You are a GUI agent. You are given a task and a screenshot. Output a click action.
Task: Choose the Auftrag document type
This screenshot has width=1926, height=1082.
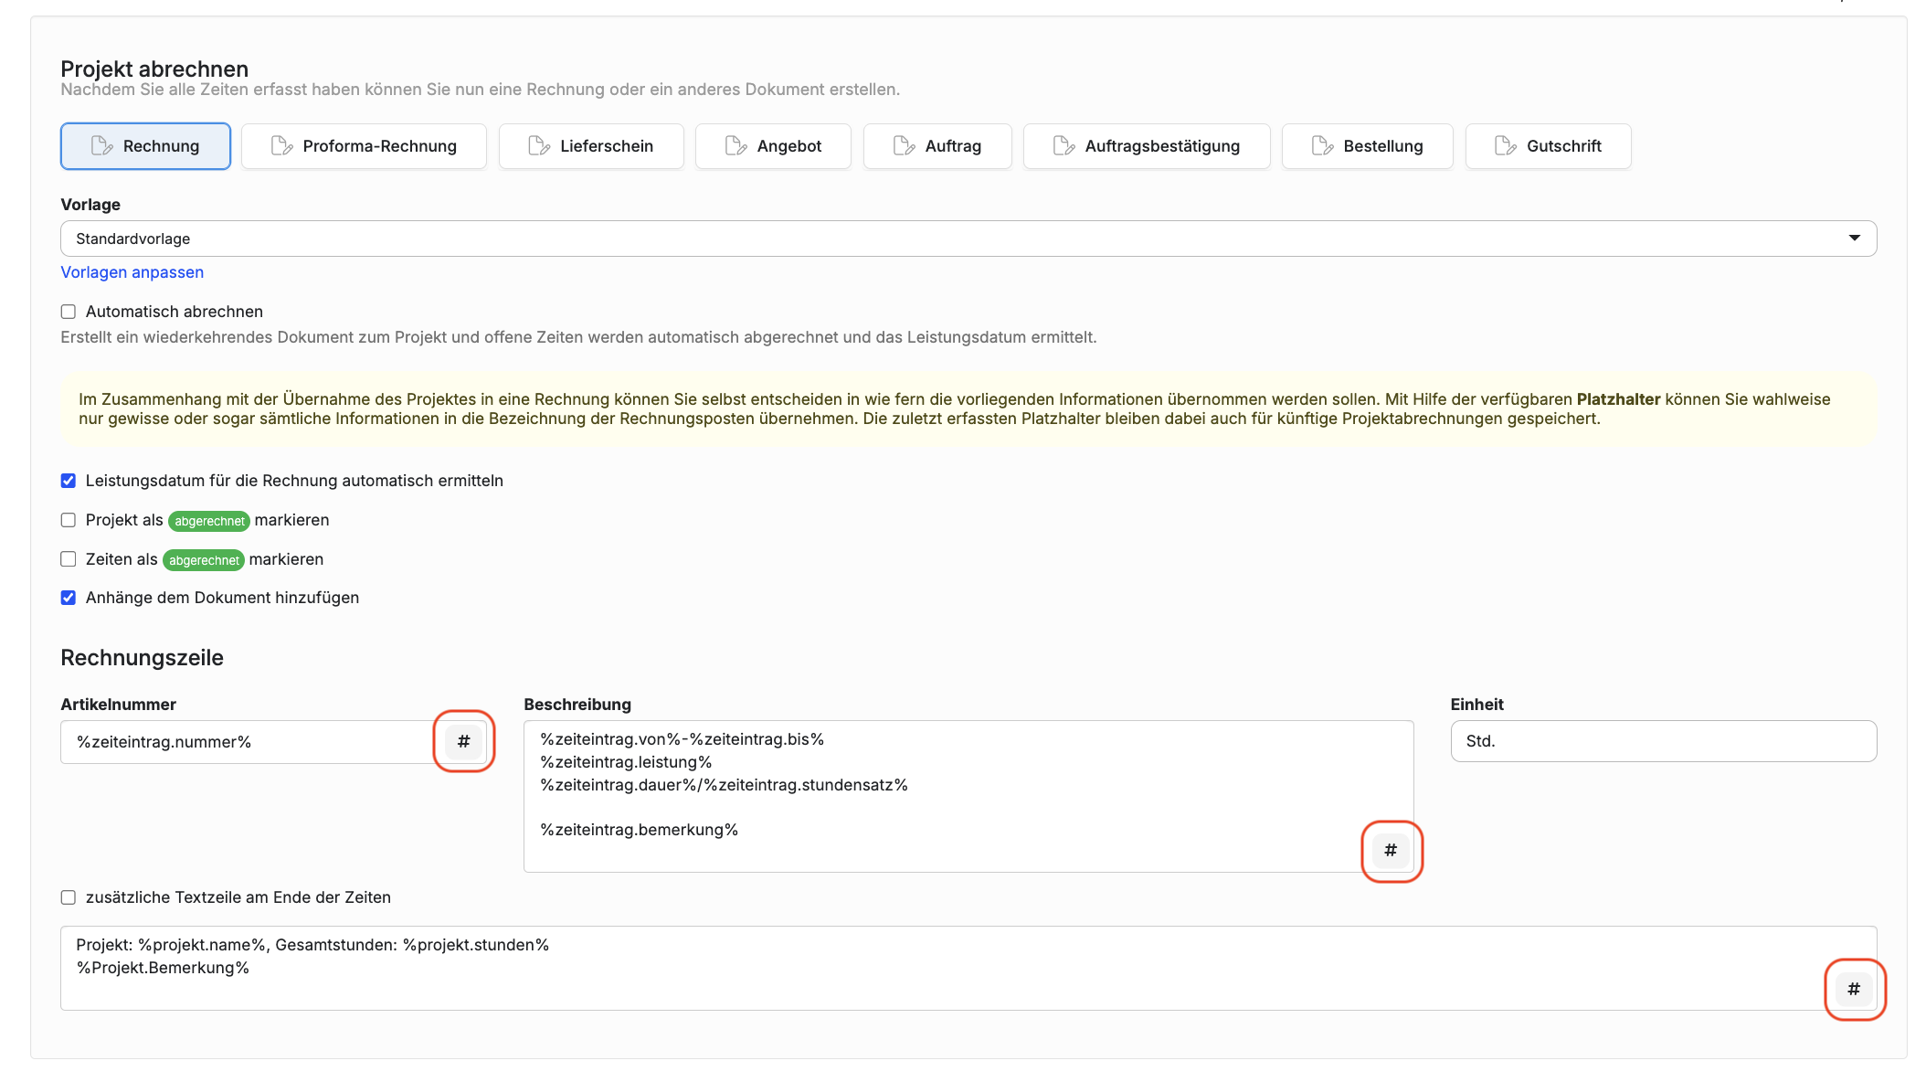coord(937,146)
